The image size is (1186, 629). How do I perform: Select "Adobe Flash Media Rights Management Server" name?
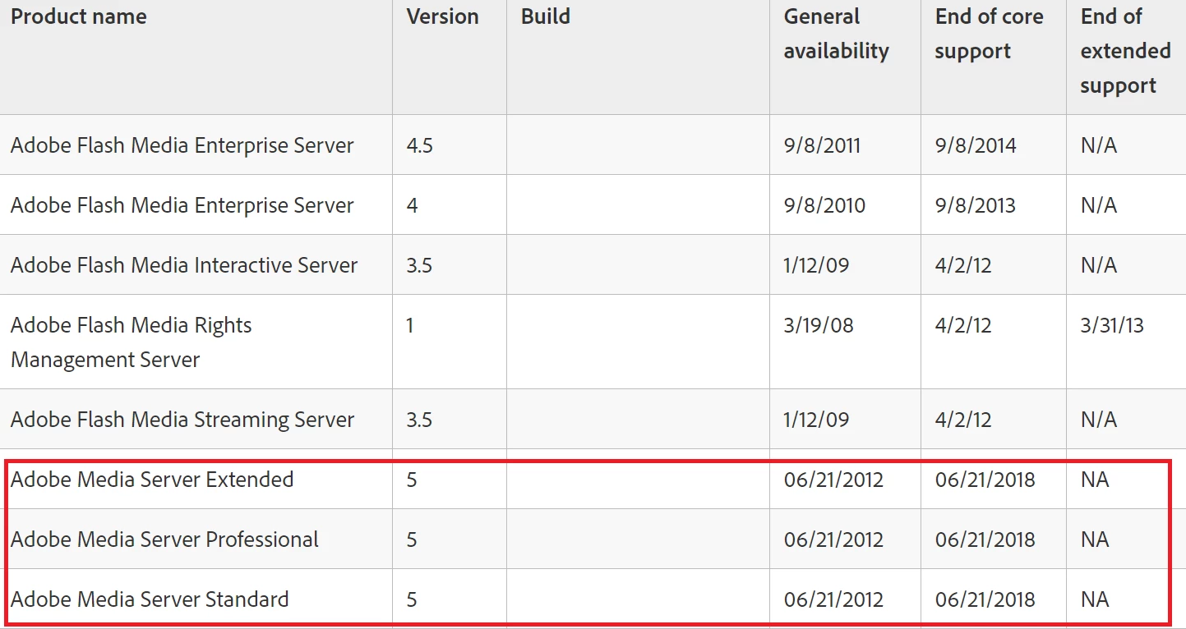pos(132,342)
